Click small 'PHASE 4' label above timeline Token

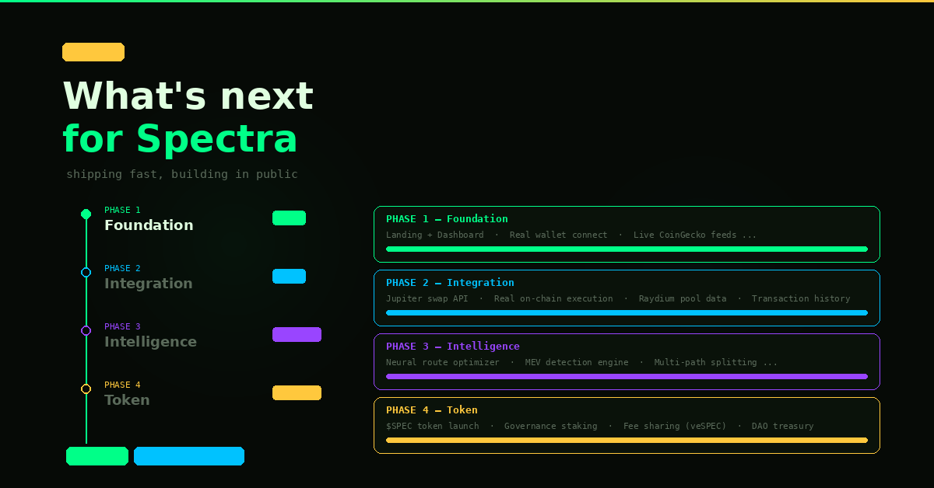click(122, 385)
